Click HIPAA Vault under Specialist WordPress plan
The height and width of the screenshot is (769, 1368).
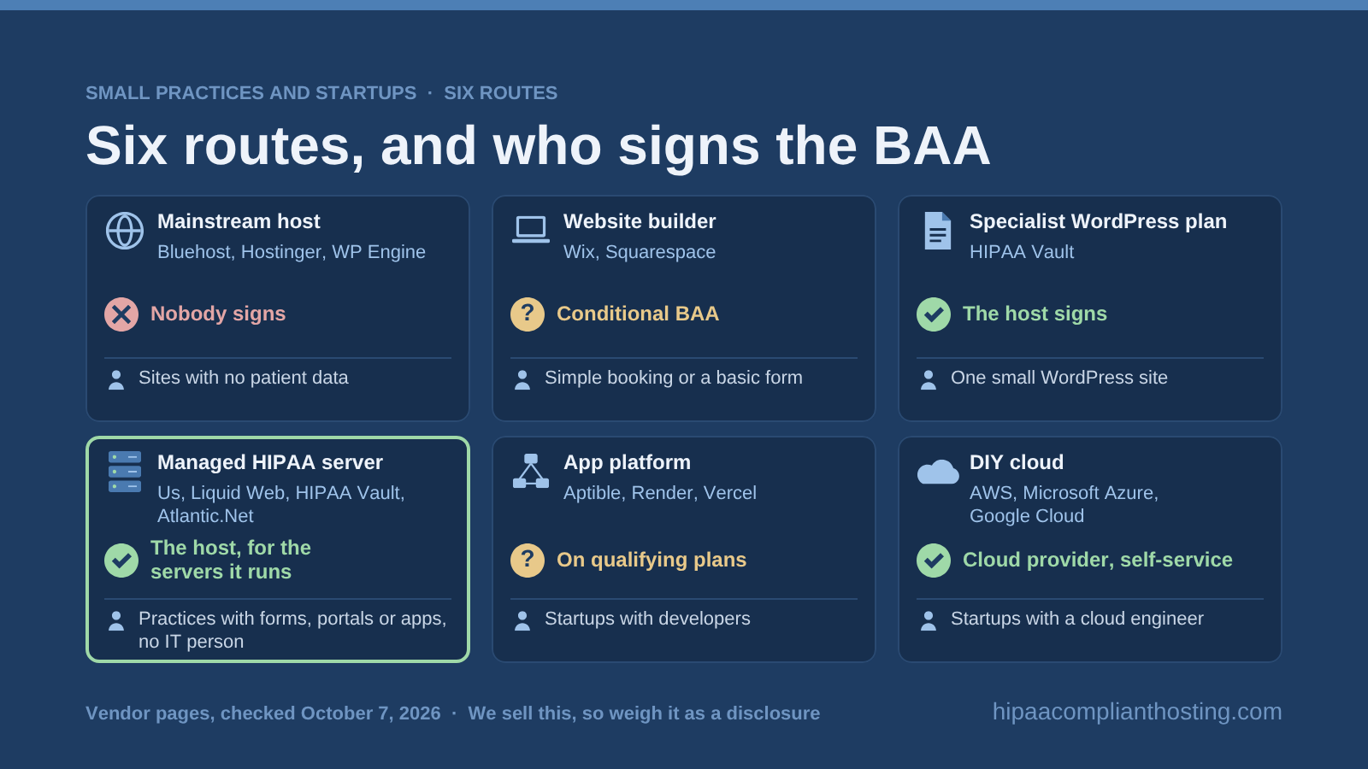[x=1022, y=252]
